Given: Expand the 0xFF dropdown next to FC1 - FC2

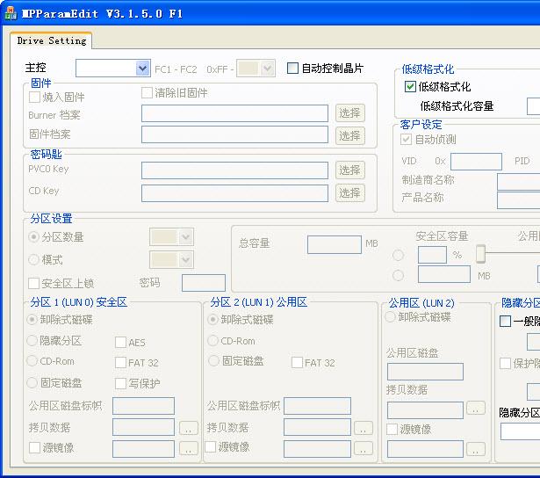Looking at the screenshot, I should [267, 69].
